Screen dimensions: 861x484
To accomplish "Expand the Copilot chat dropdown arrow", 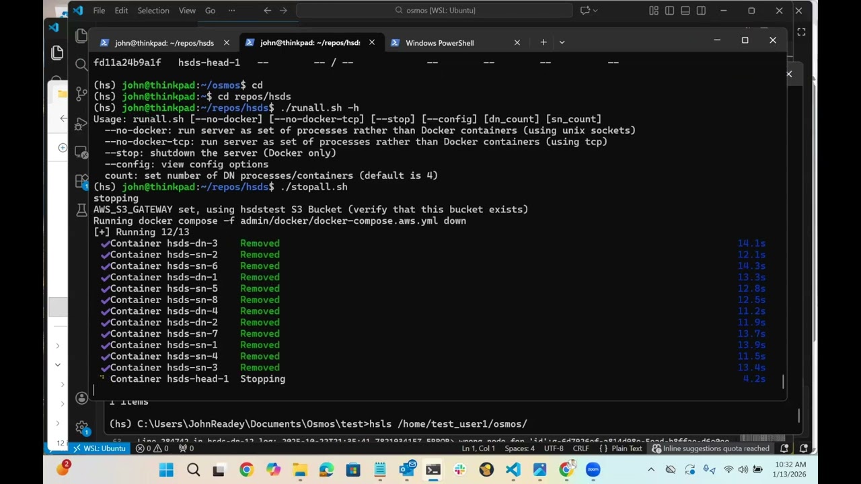I will [595, 11].
